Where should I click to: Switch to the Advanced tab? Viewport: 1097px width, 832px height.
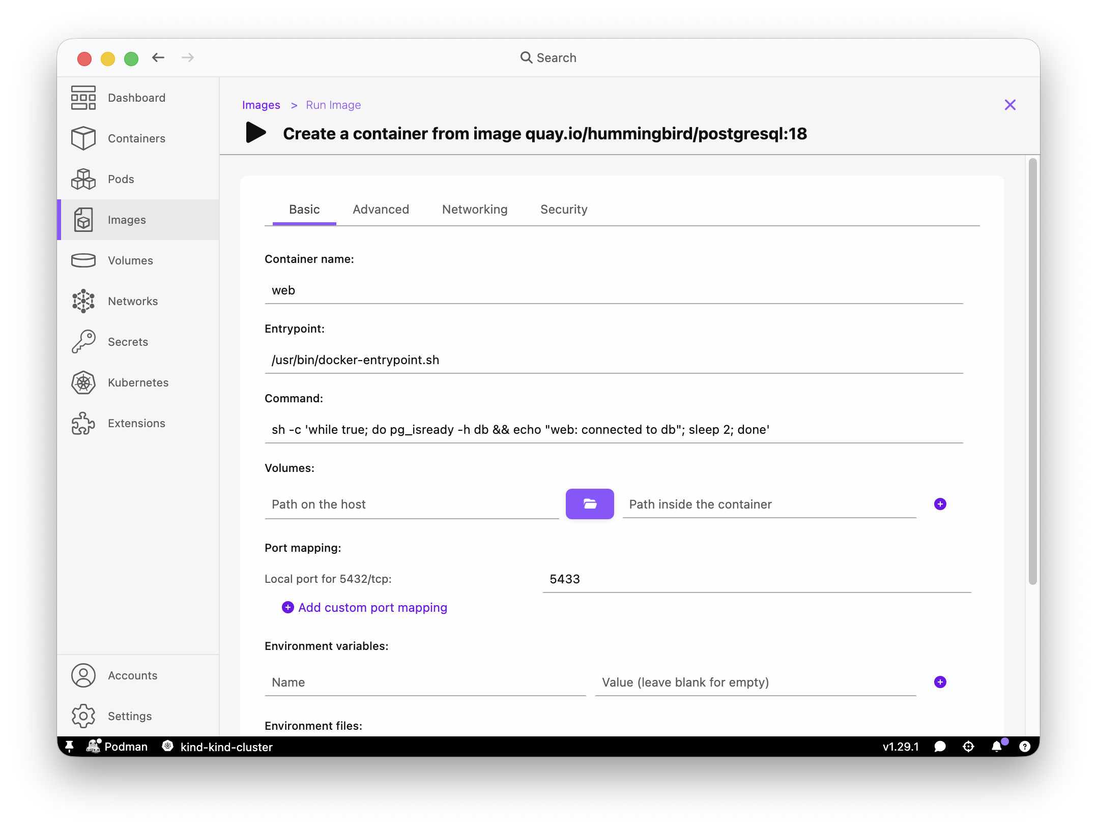pos(381,210)
